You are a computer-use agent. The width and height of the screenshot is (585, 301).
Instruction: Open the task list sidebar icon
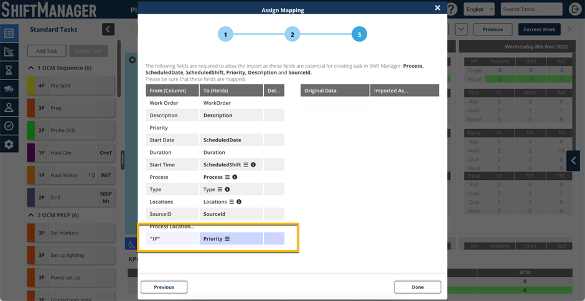pos(9,34)
